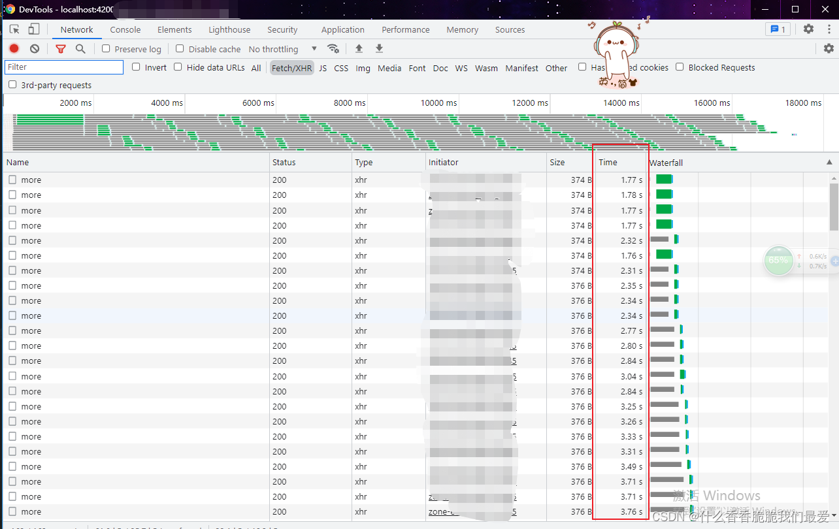Click the import HAR upload arrow
Screen dimensions: 839x529
(x=359, y=49)
